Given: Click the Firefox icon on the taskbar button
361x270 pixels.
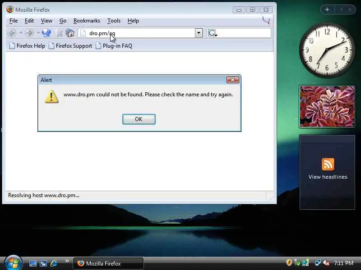Looking at the screenshot, I should (x=81, y=263).
